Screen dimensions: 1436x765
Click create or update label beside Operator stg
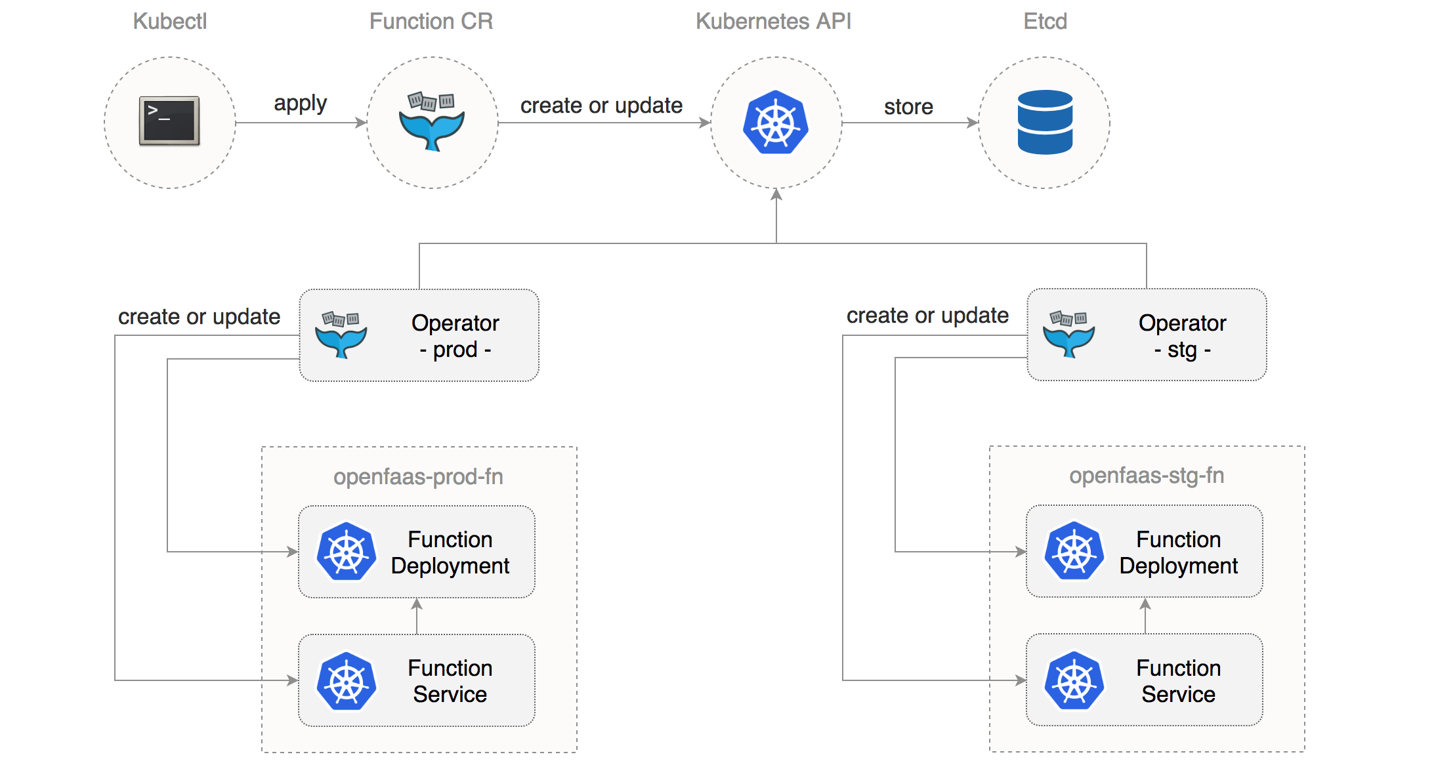tap(927, 316)
